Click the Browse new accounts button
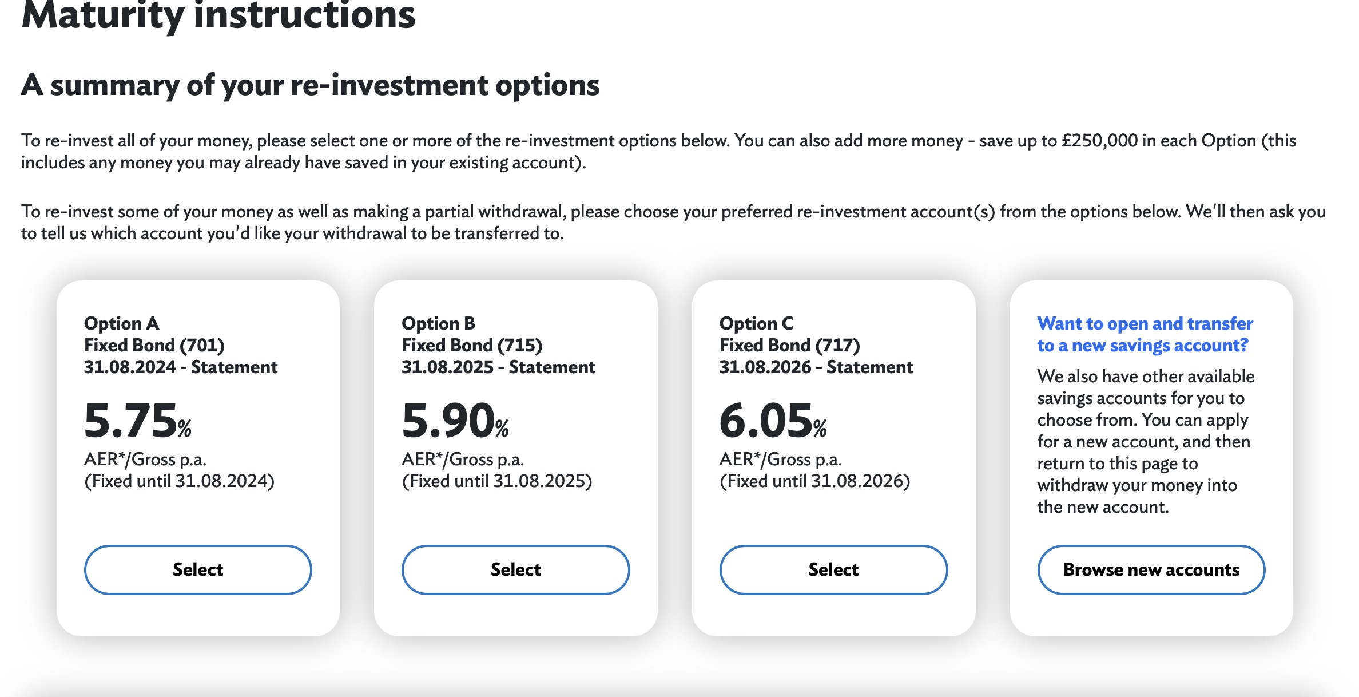This screenshot has width=1359, height=697. (x=1151, y=569)
